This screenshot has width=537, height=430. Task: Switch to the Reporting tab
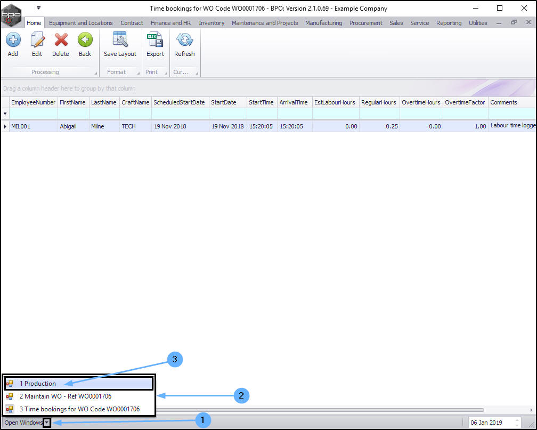(x=449, y=23)
